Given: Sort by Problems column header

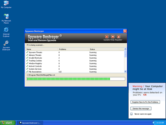Looking at the screenshot, I should [x=62, y=49].
